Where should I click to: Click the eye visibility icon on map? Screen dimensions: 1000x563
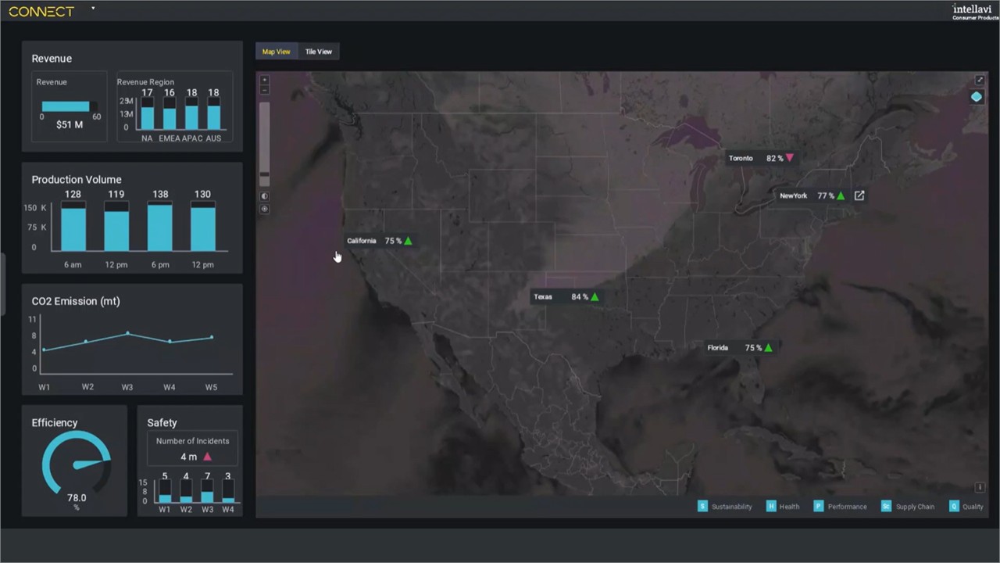[x=264, y=209]
